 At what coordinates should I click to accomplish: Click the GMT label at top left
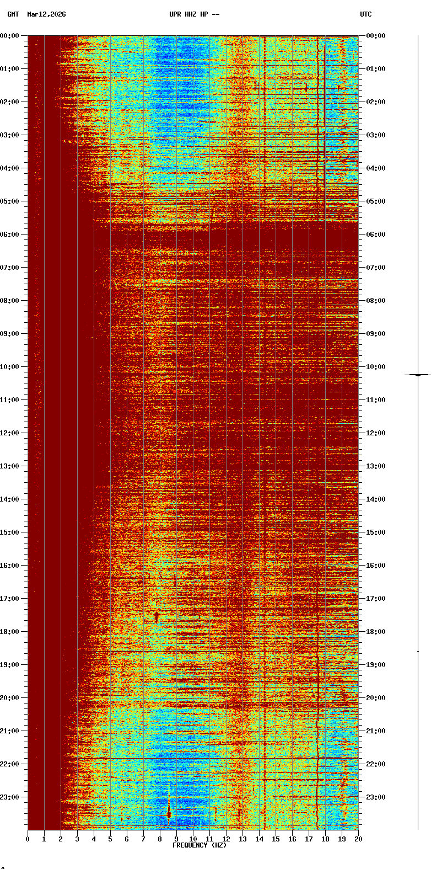pyautogui.click(x=13, y=14)
